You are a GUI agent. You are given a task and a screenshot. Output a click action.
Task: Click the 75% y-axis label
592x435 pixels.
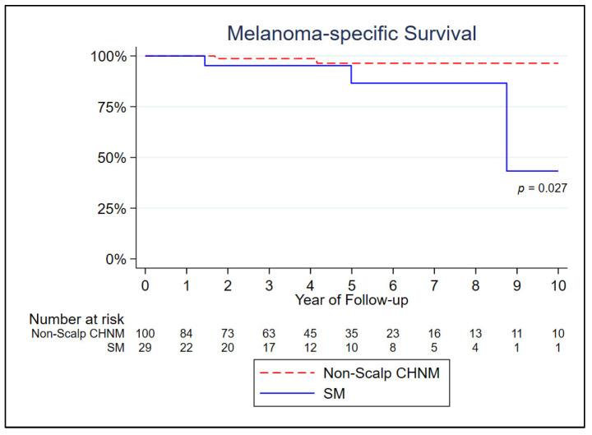112,107
